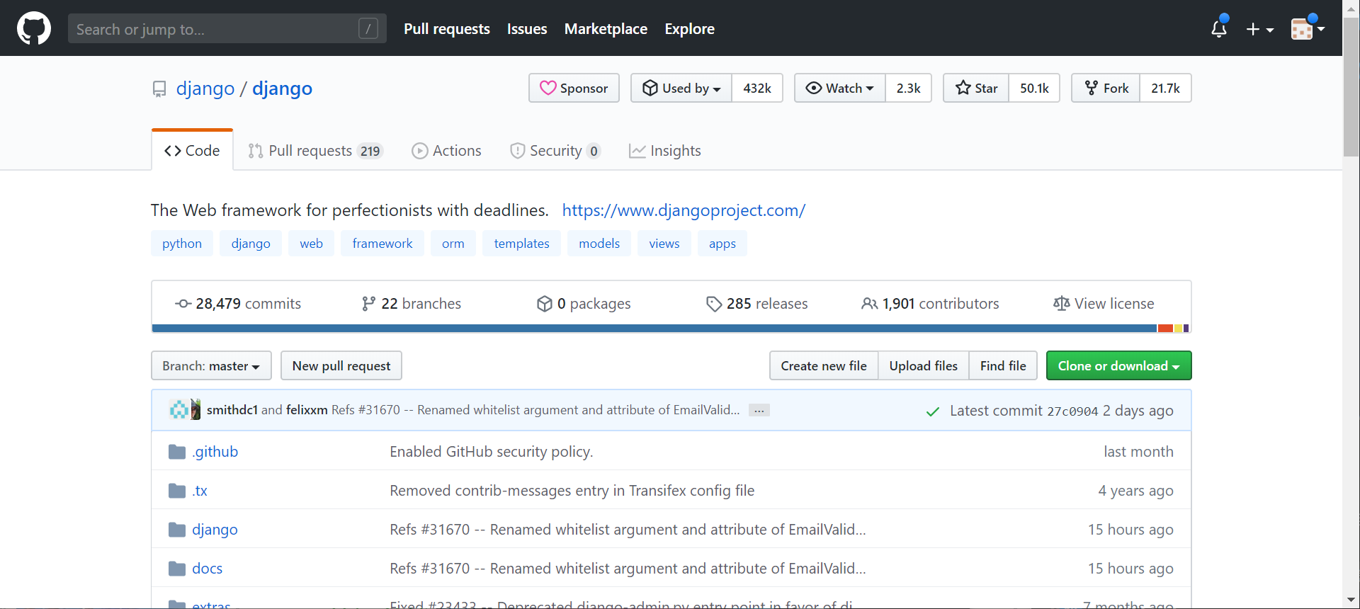Open the django folder in file list

(x=215, y=530)
